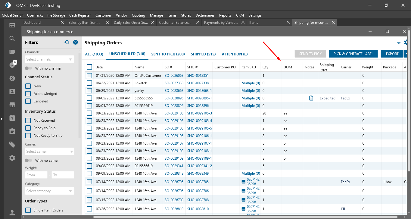Screen dimensions: 411x219
Task: Click the Weight From input field
Action: pyautogui.click(x=36, y=175)
